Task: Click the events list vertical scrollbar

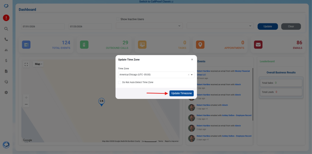Action: (253, 94)
